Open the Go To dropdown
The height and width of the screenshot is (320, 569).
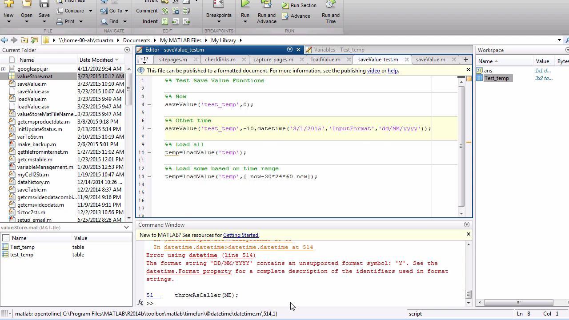pos(126,11)
